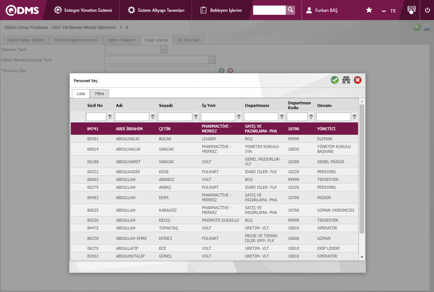
Task: Open the İstenilen Tarih dropdown
Action: click(x=163, y=49)
